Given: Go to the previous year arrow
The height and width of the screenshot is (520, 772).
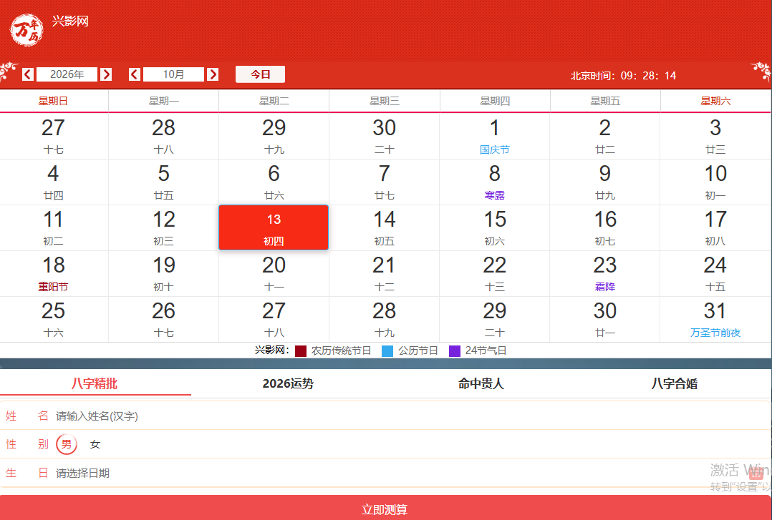Looking at the screenshot, I should pyautogui.click(x=28, y=74).
